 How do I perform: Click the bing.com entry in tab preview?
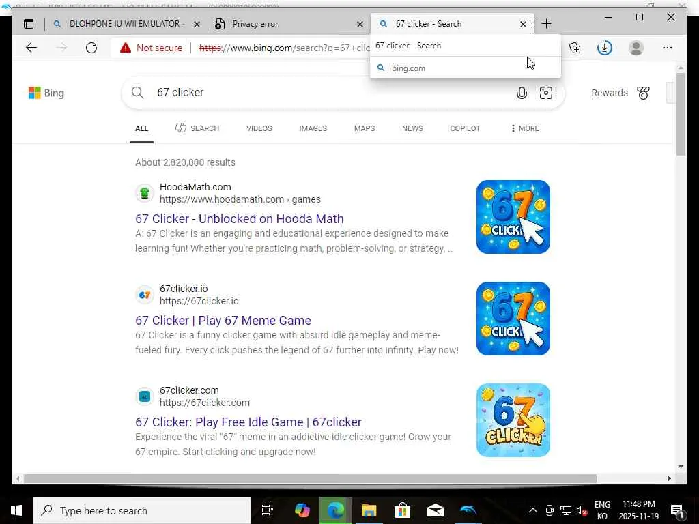[466, 68]
